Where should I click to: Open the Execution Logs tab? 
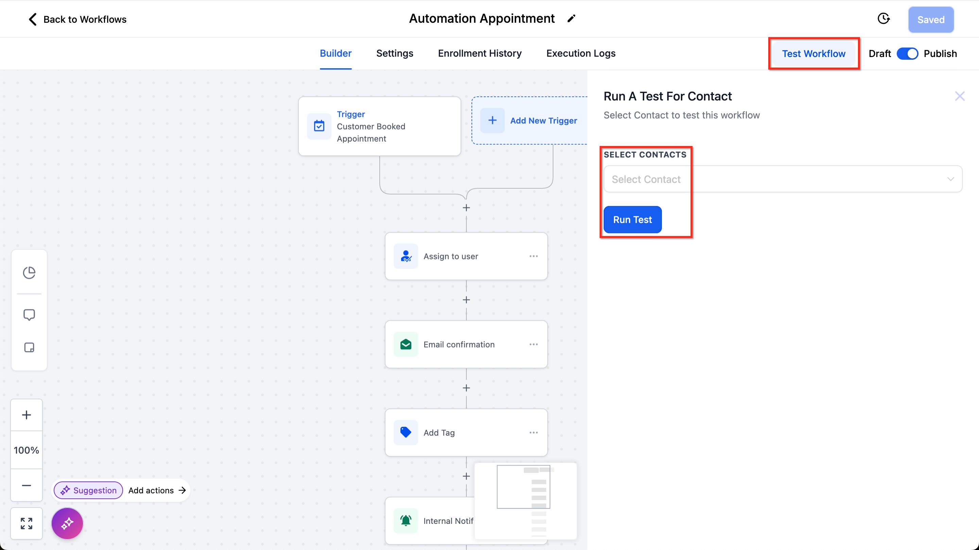coord(581,54)
